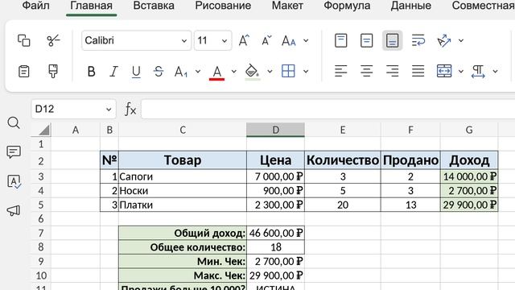Switch to the Данные tab
Screen dimensions: 515x290
point(411,6)
